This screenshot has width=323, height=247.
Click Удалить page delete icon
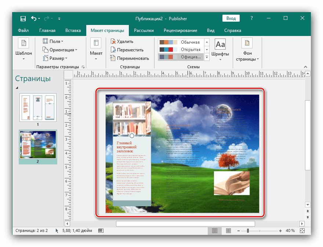pos(113,42)
